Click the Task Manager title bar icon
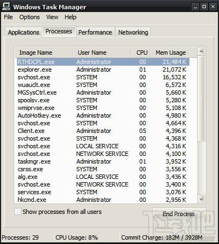This screenshot has width=219, height=244. point(6,7)
